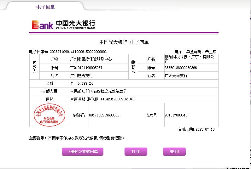The width and height of the screenshot is (251, 169).
Task: Click the 打印 button
Action: [x=136, y=152]
